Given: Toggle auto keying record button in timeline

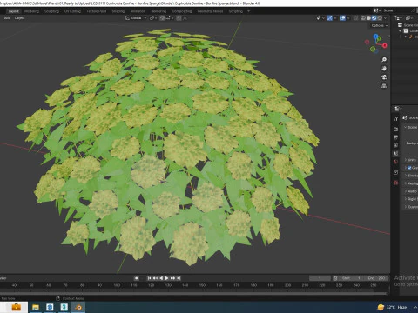Looking at the screenshot, I should tap(136, 278).
